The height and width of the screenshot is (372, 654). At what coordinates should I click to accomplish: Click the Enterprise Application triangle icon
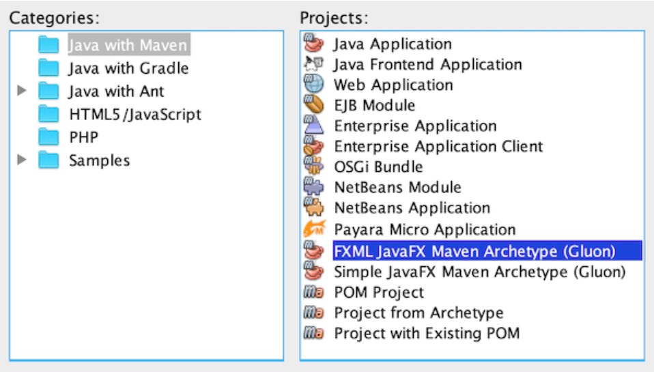(x=313, y=125)
